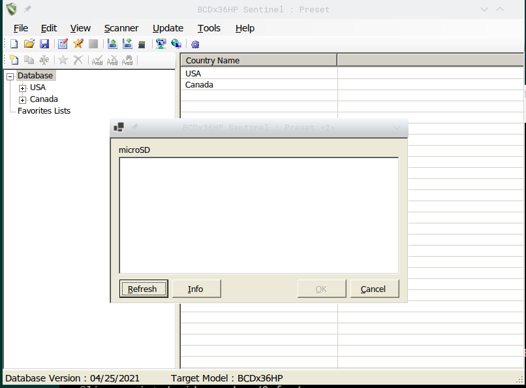Open the Edit menu
This screenshot has width=526, height=388.
[49, 28]
